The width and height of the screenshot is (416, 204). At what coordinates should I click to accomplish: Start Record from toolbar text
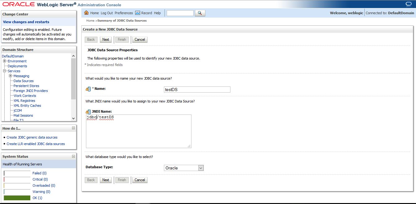(x=147, y=13)
